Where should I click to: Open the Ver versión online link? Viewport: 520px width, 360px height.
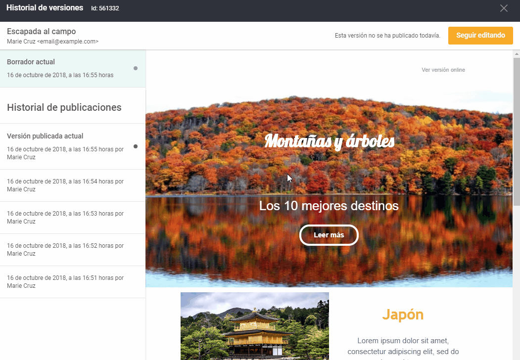pos(443,70)
